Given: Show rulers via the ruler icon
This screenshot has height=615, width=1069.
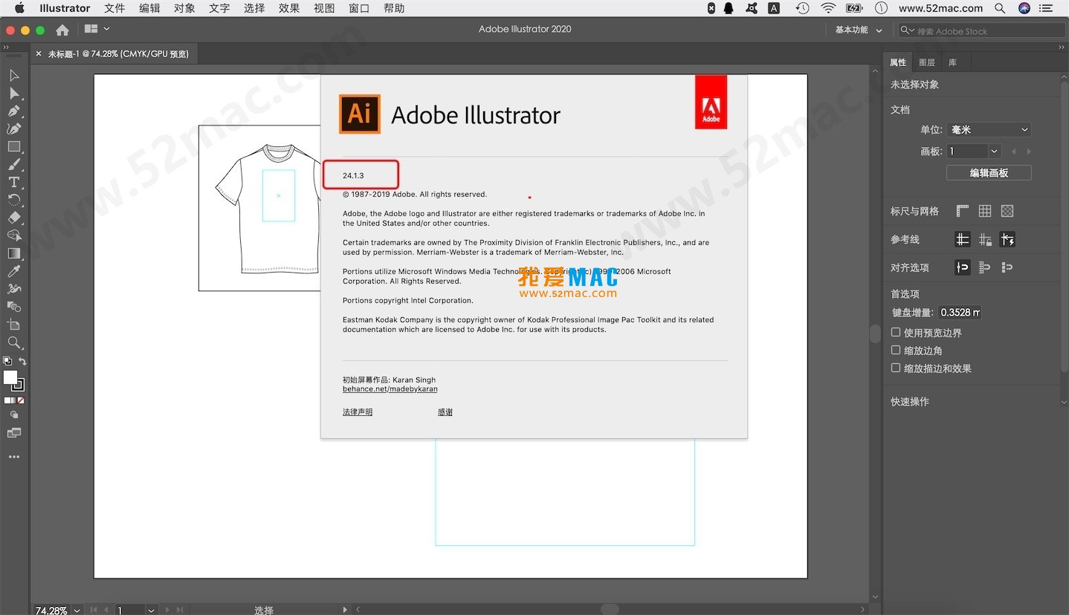Looking at the screenshot, I should coord(962,210).
